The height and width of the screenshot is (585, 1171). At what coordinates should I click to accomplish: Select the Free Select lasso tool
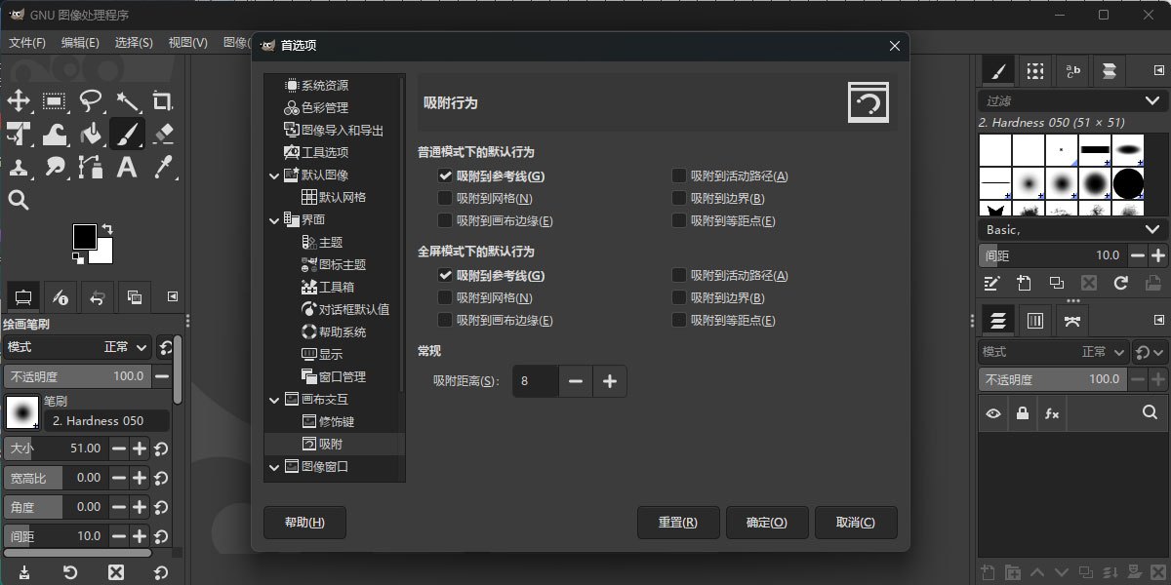(89, 101)
